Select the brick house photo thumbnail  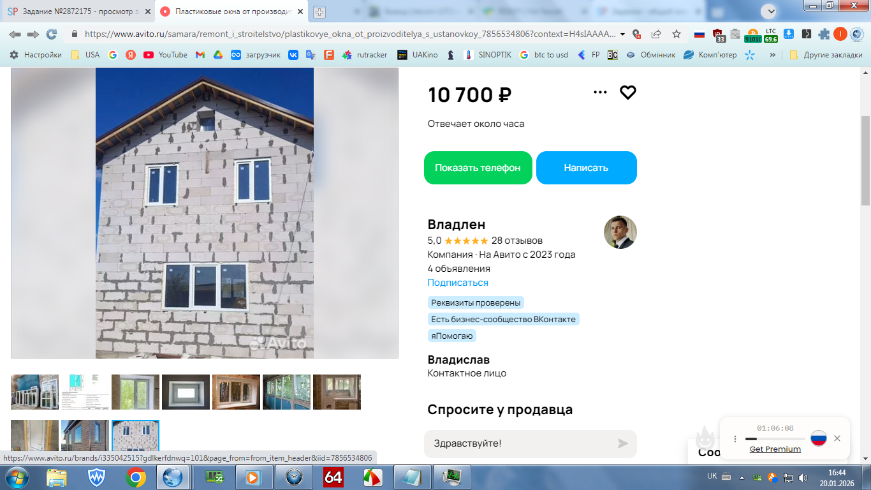tap(85, 437)
